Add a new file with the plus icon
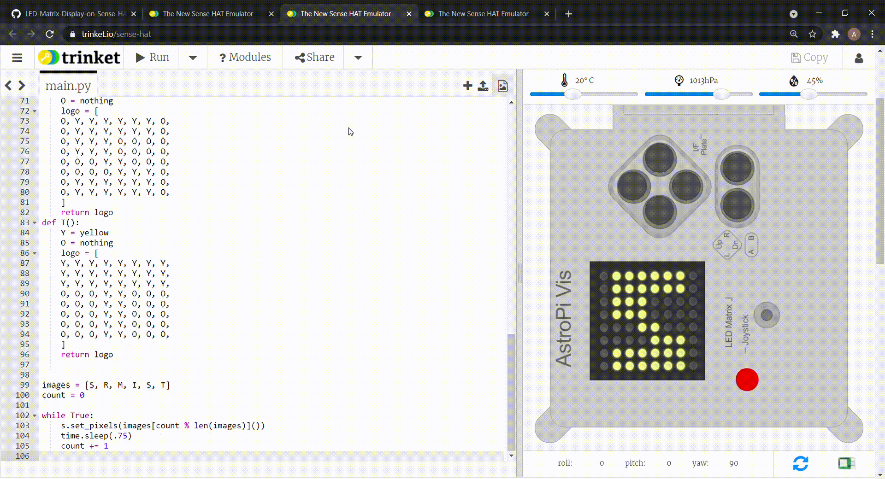The image size is (885, 479). pyautogui.click(x=467, y=86)
